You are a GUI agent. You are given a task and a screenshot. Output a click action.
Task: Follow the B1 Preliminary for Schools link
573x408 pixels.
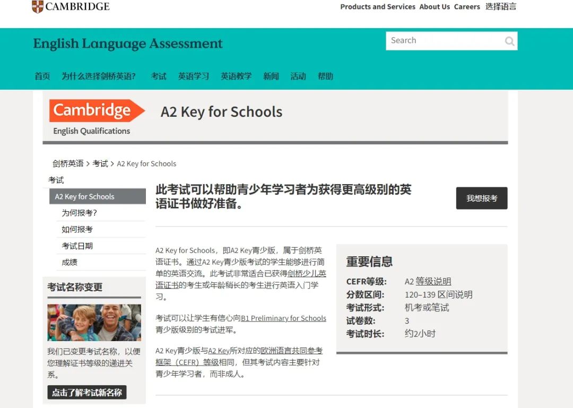point(283,318)
